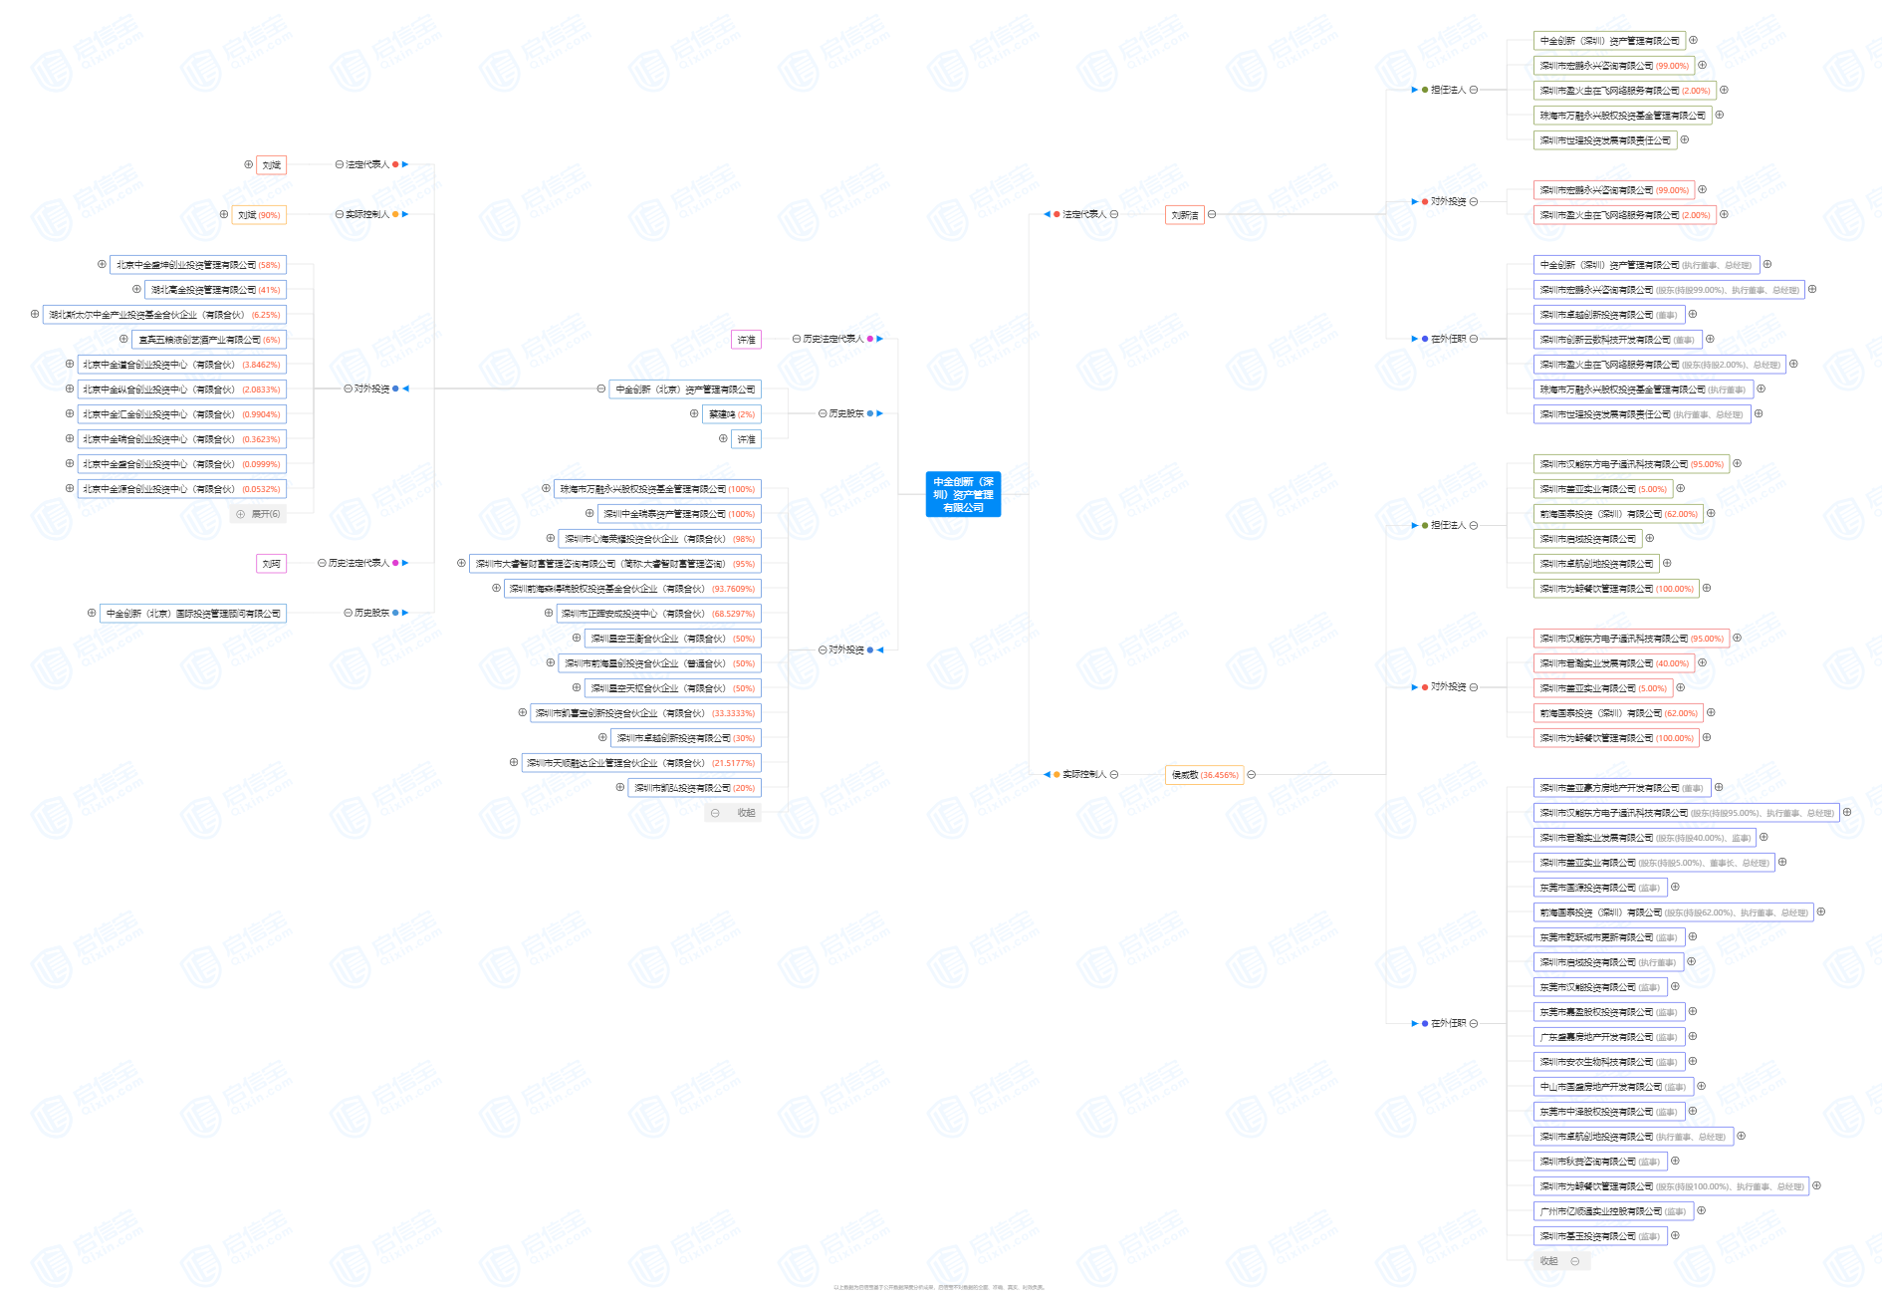Viewport: 1882px width, 1301px height.
Task: Expand plus icon beside 刘斌 (90%) node
Action: [224, 214]
